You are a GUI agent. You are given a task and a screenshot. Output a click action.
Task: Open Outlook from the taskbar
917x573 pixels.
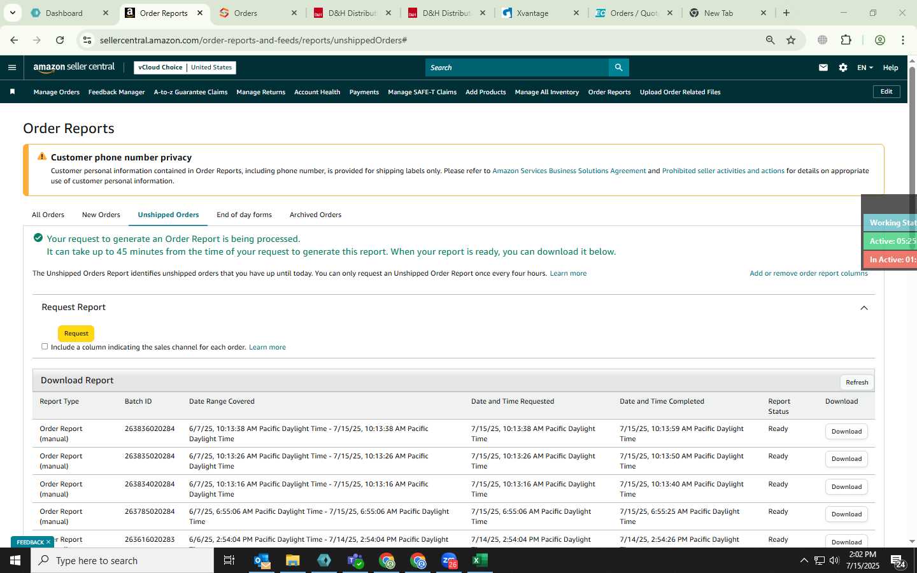[262, 560]
